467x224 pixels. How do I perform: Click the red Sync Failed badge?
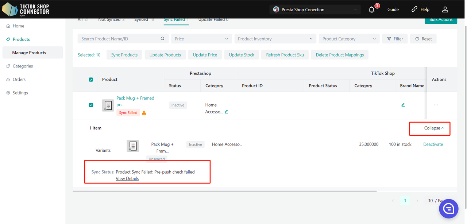point(128,113)
